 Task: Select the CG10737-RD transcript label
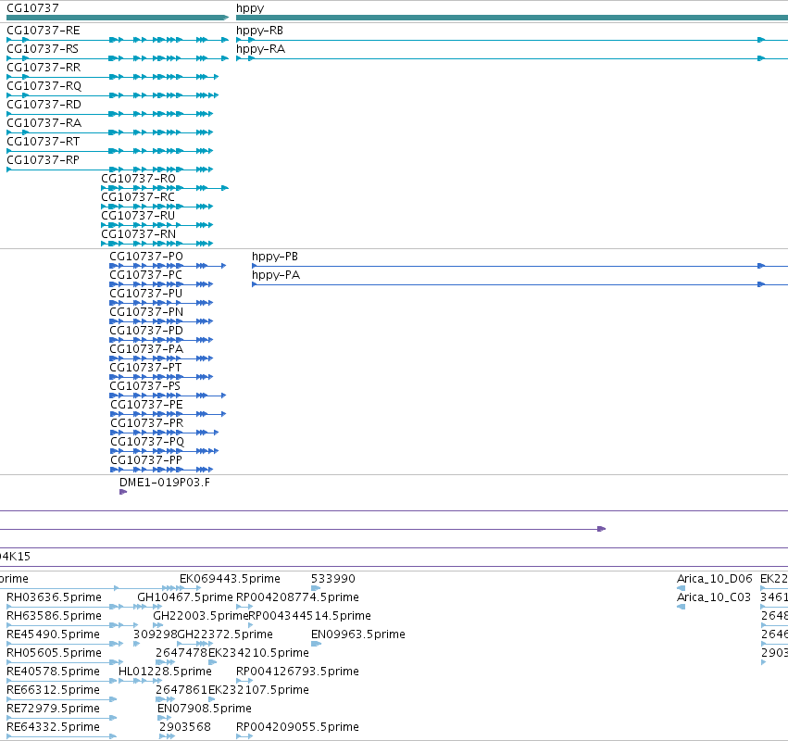(x=44, y=105)
